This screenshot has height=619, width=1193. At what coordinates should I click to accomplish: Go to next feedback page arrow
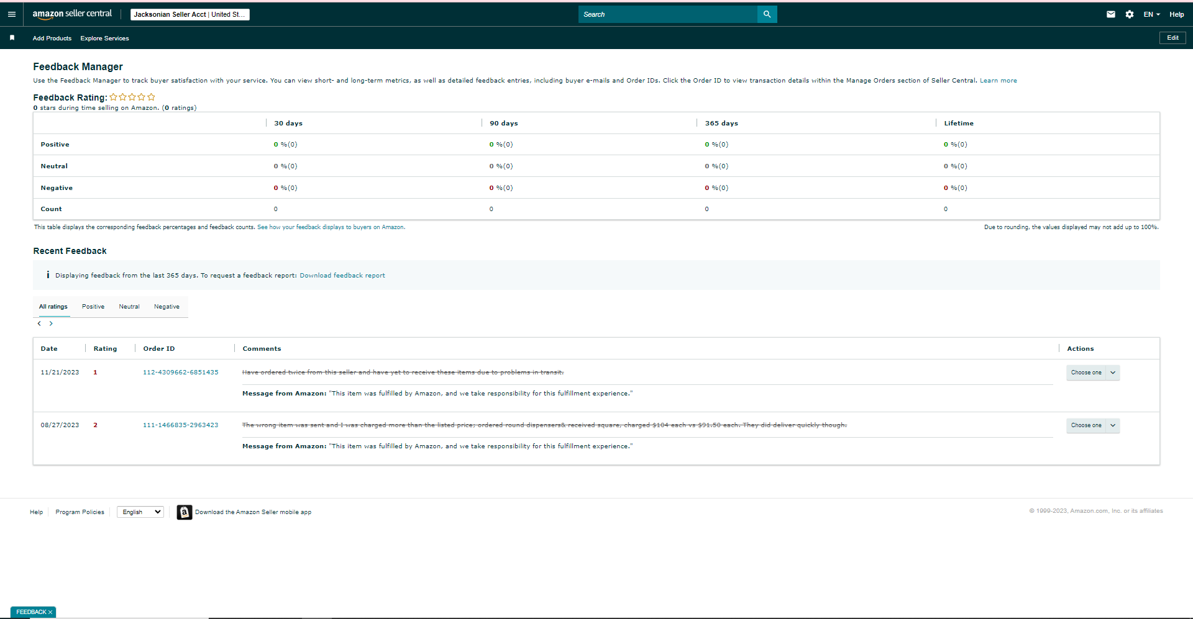coord(51,323)
